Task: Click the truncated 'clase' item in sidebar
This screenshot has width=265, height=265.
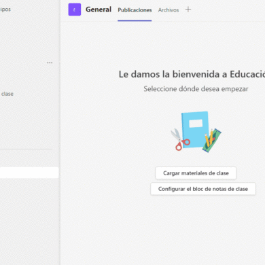Action: (7, 94)
